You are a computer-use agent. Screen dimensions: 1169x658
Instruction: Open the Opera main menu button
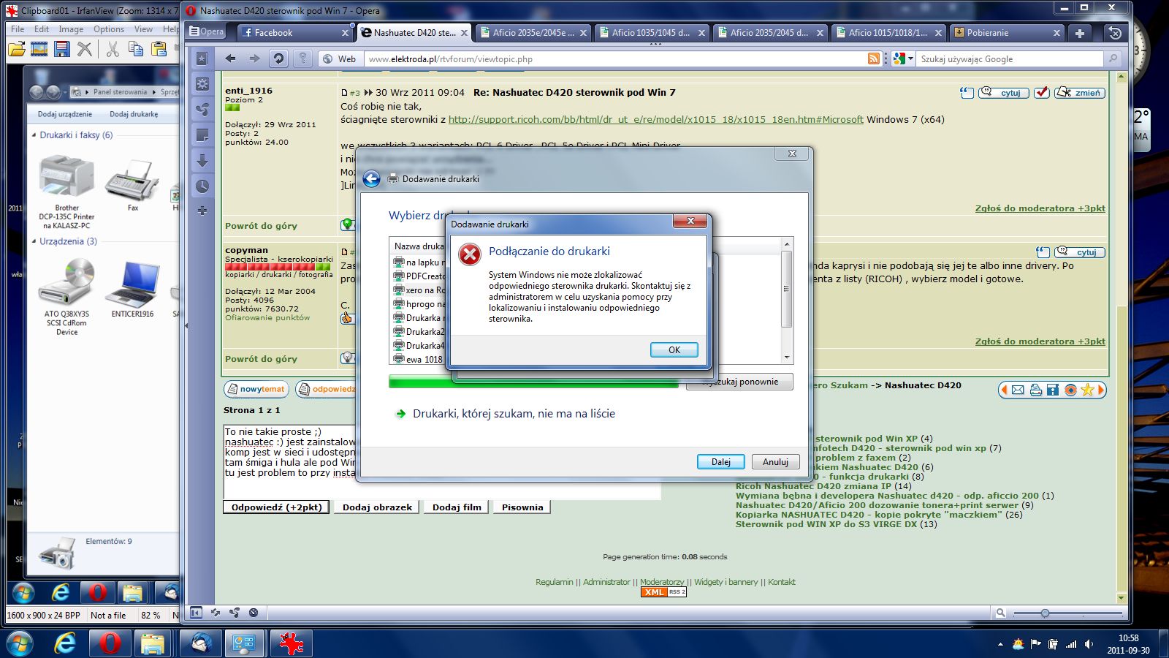click(x=207, y=31)
